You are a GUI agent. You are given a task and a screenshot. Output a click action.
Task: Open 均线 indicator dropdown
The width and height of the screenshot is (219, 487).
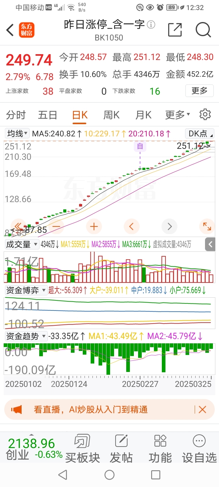point(17,133)
